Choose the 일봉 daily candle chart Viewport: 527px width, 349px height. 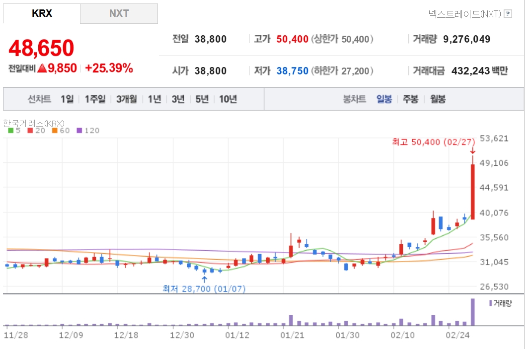(x=384, y=99)
